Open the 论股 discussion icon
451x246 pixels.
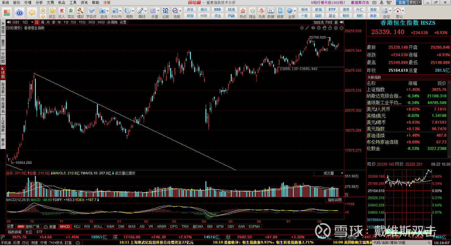coord(166,11)
